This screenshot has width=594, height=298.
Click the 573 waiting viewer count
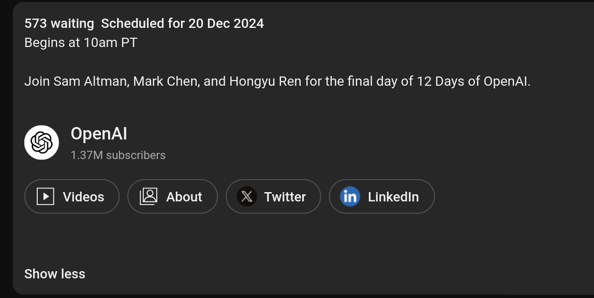point(59,23)
